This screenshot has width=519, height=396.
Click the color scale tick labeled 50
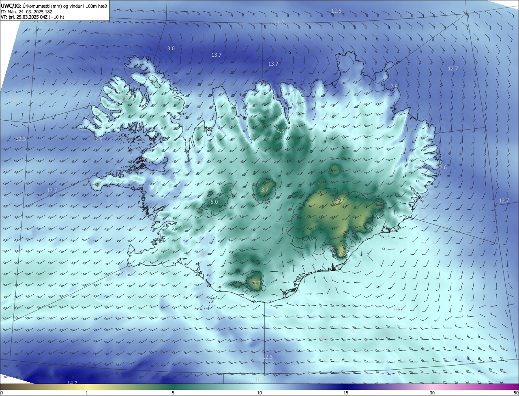click(516, 393)
